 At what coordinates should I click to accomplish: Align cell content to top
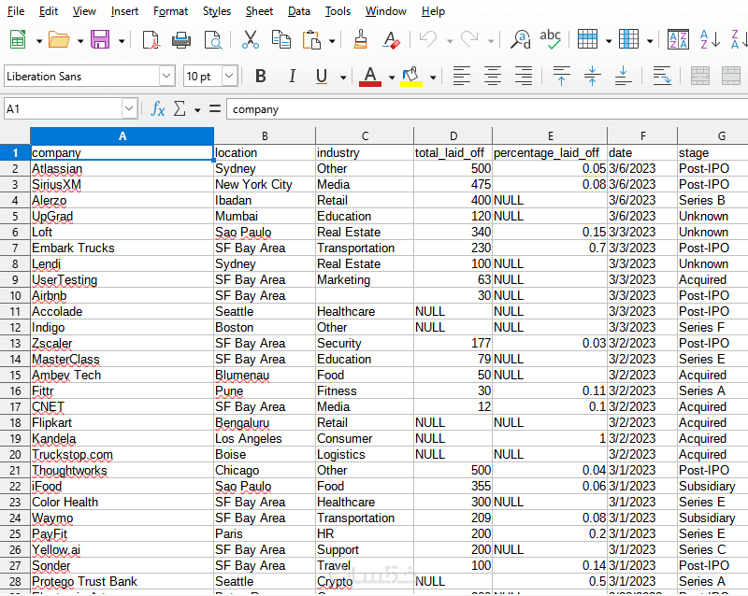tap(561, 77)
